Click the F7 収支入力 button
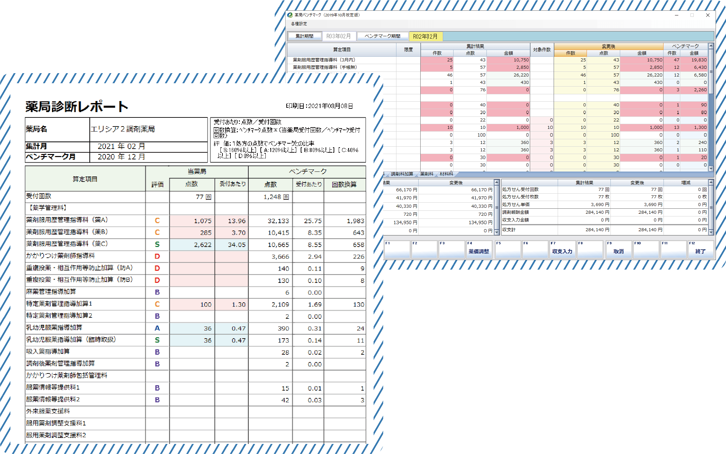 pyautogui.click(x=562, y=249)
